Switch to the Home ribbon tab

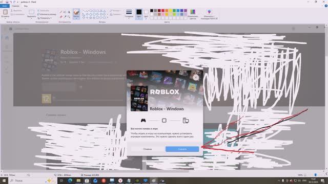15,6
